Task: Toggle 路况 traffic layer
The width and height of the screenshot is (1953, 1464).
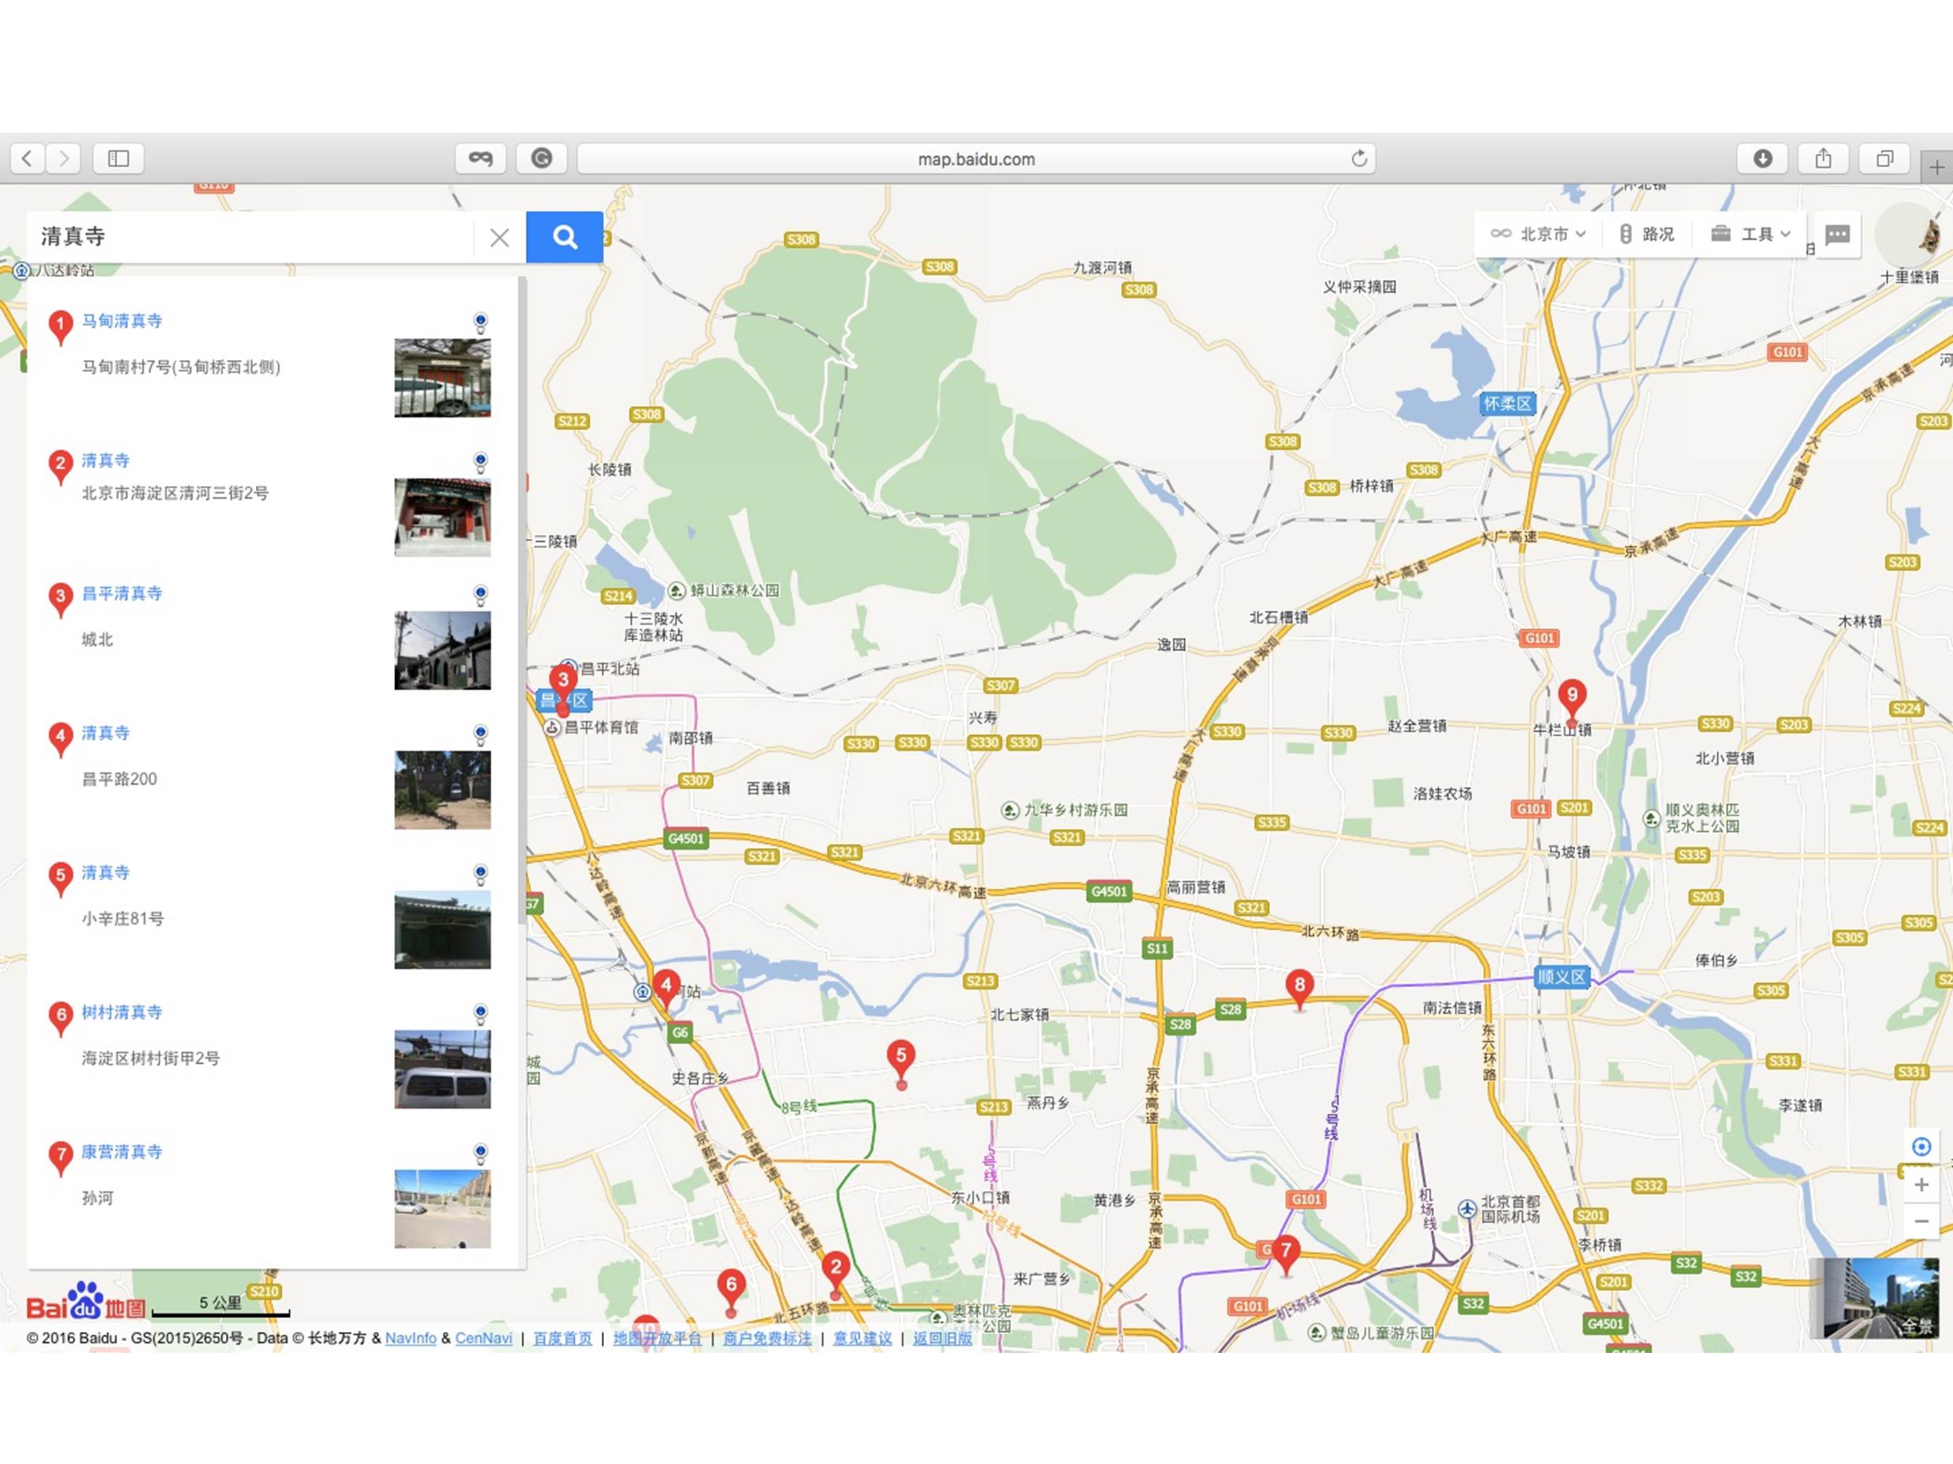Action: (1648, 234)
